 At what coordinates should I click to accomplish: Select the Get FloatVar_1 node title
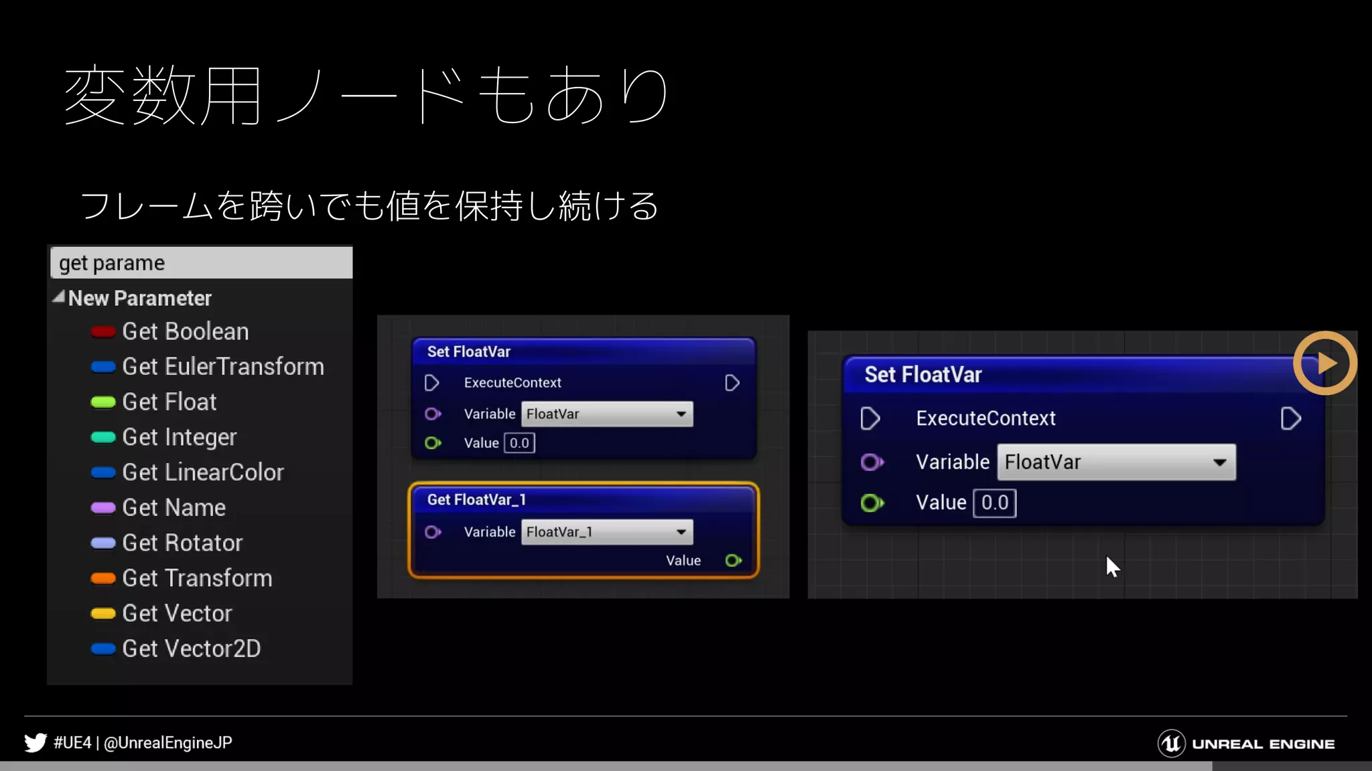[x=476, y=500]
